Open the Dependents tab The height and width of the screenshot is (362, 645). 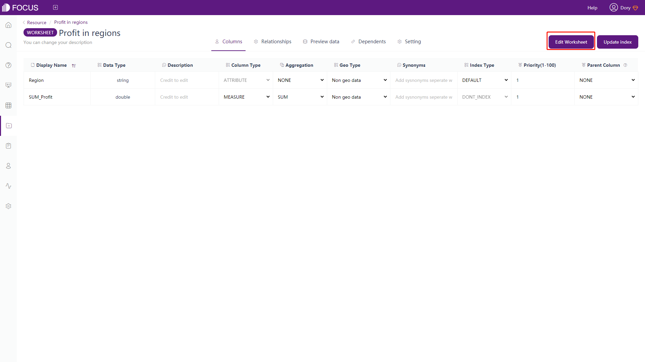click(368, 42)
